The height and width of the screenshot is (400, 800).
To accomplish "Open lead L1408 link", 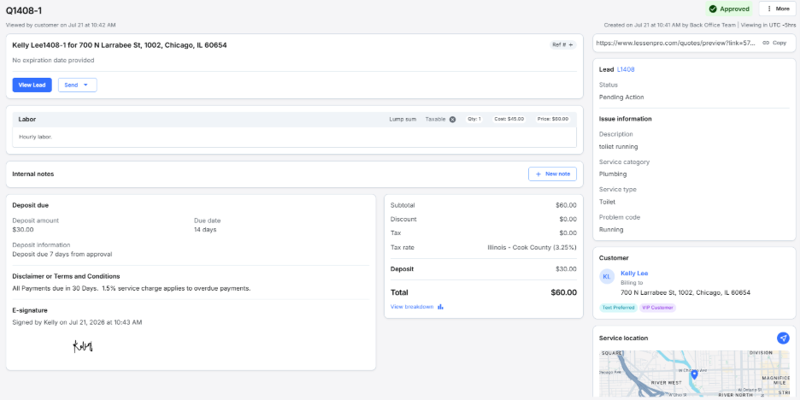I will coord(626,69).
